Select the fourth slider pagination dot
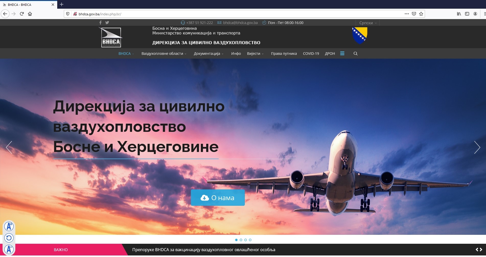The width and height of the screenshot is (486, 257). tap(250, 240)
